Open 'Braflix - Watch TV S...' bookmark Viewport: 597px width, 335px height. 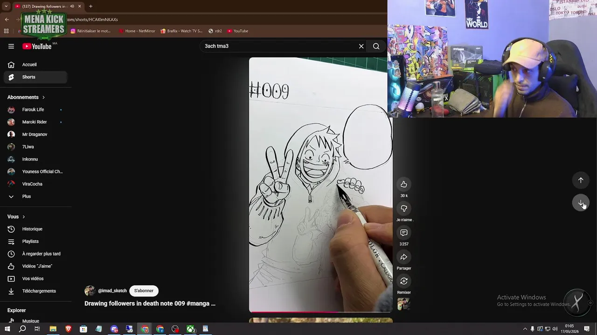tap(181, 31)
